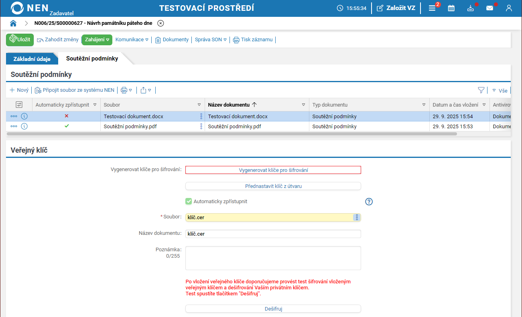The image size is (522, 317).
Task: Expand the Zahájení dropdown
Action: click(97, 40)
